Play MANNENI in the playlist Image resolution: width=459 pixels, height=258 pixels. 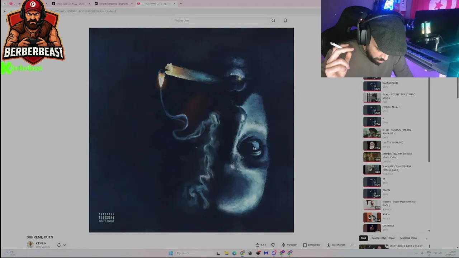pyautogui.click(x=388, y=226)
